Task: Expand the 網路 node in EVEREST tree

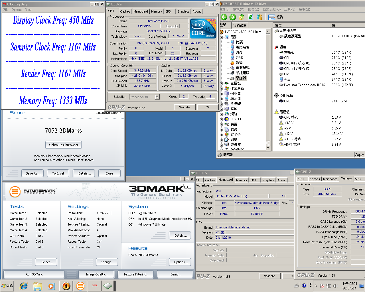Action: [222, 114]
